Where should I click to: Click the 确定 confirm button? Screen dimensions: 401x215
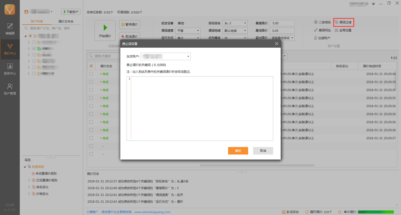(238, 151)
